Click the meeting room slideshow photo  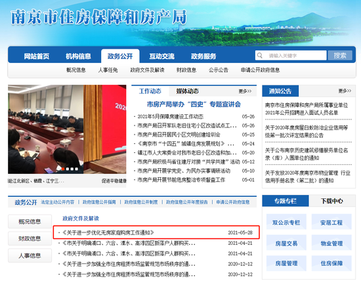[x=67, y=129]
